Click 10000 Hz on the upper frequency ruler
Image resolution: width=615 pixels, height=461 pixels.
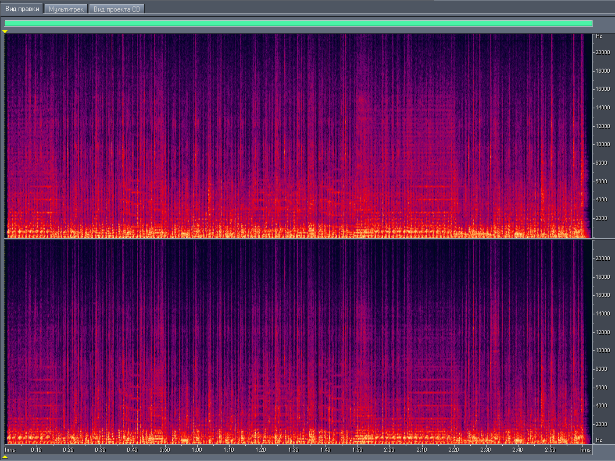pos(601,144)
